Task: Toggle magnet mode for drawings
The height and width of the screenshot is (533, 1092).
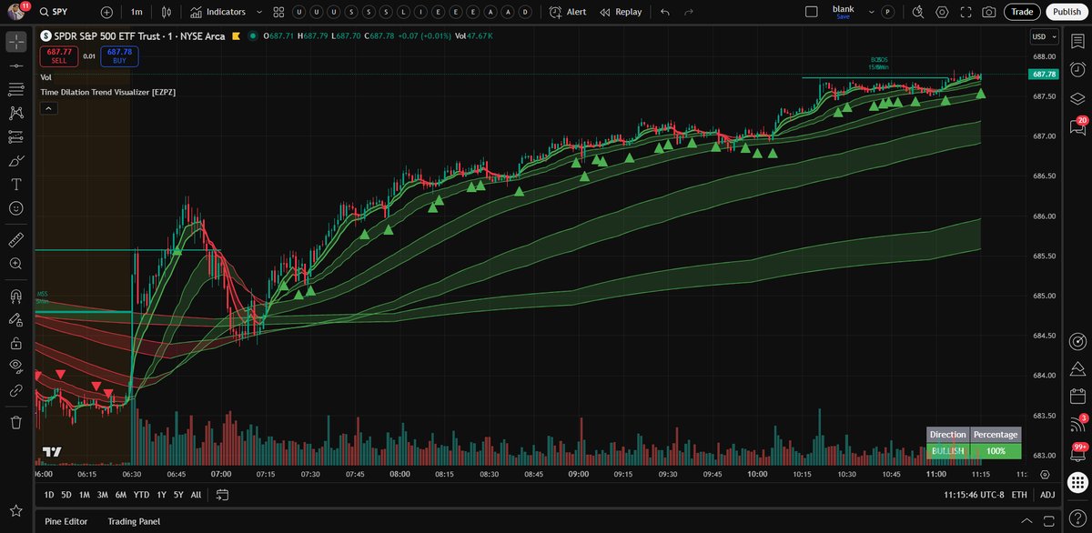Action: coord(15,296)
